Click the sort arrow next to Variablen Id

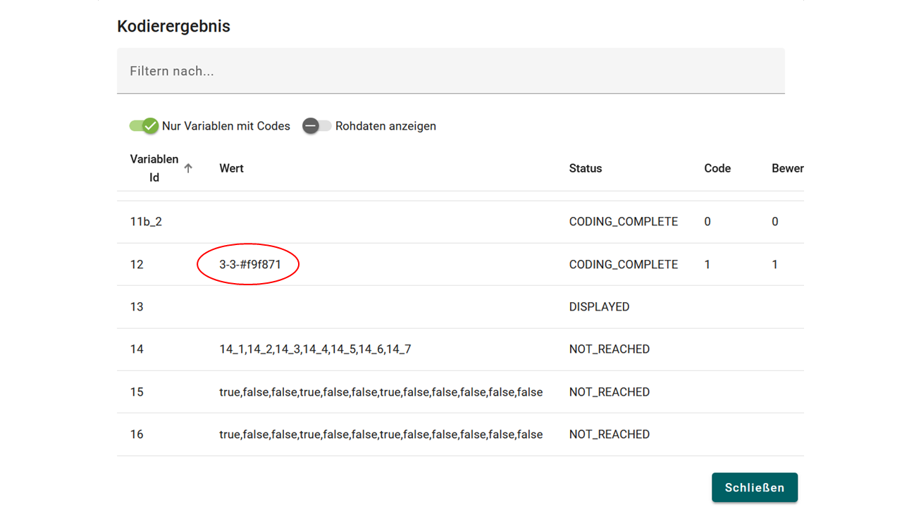pos(188,168)
